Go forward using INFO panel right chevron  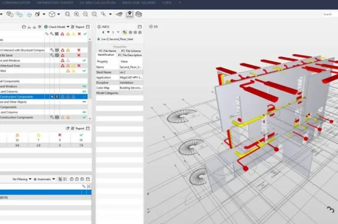[113, 32]
